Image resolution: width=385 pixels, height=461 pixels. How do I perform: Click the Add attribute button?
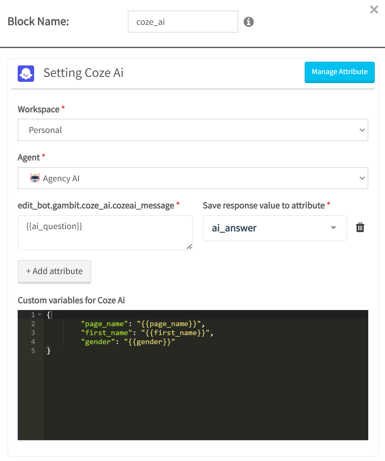click(x=54, y=271)
